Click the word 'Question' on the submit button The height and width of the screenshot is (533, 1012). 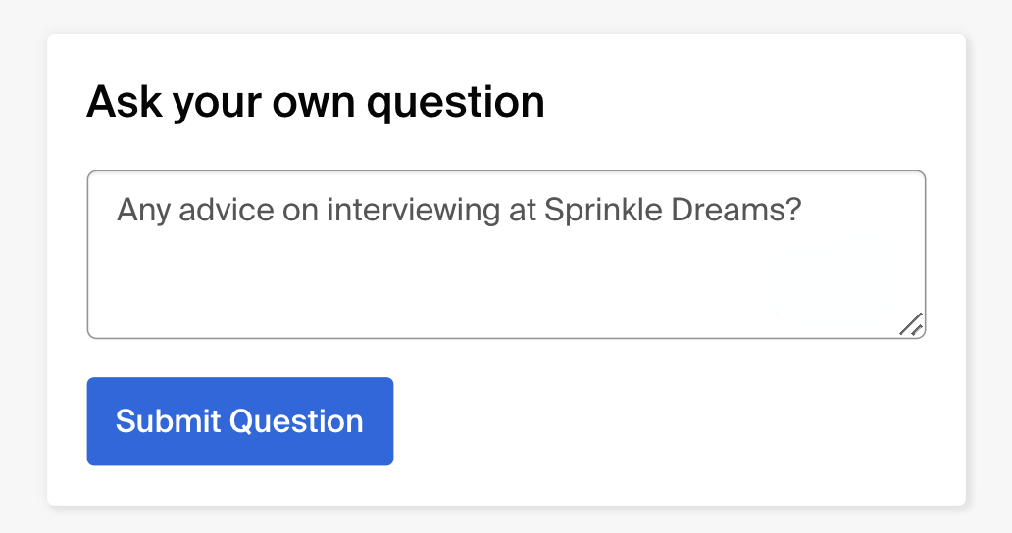coord(296,421)
